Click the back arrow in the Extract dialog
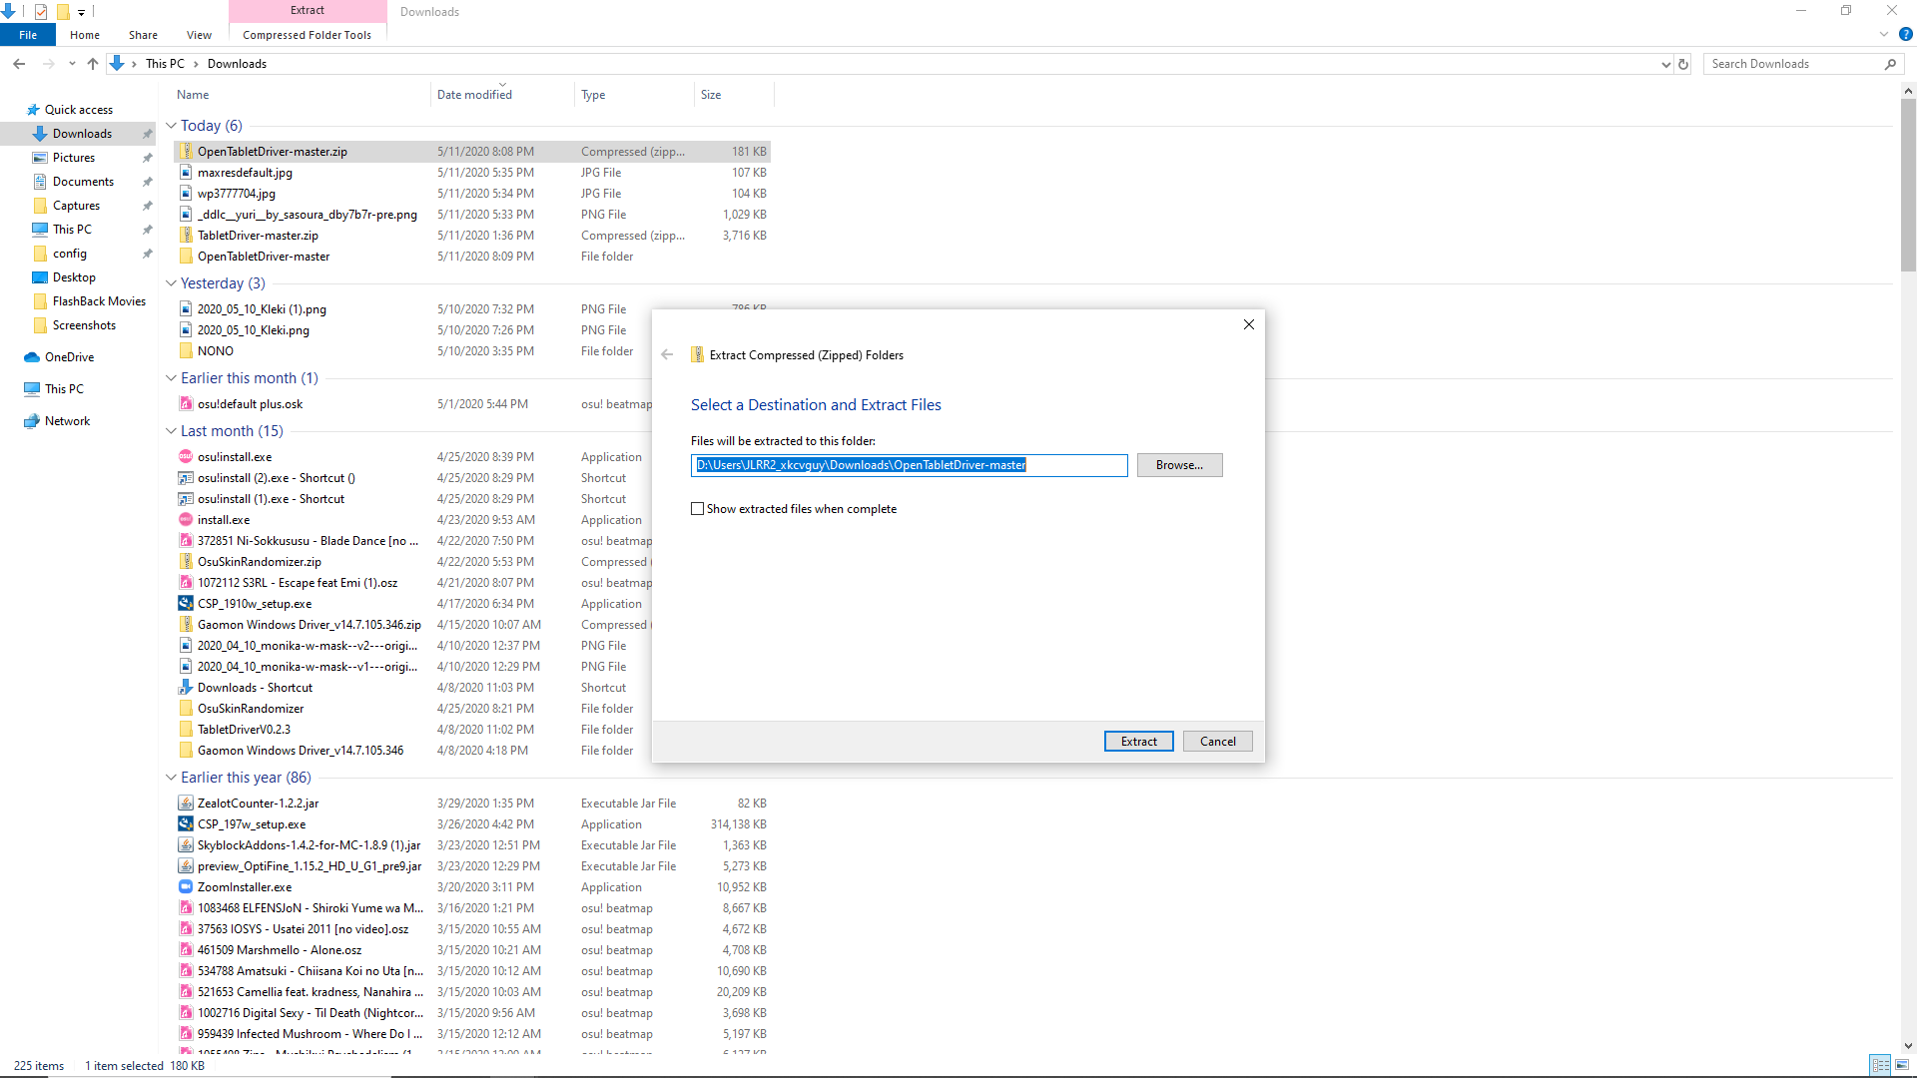The width and height of the screenshot is (1917, 1078). pos(667,354)
